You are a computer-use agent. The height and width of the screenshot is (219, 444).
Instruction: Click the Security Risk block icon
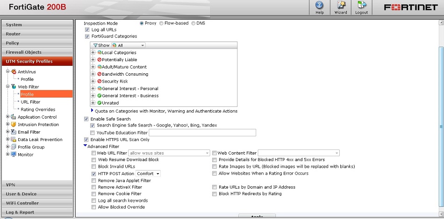click(100, 81)
